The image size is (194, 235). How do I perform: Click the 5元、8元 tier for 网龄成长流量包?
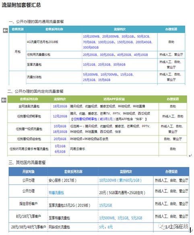click(x=106, y=227)
